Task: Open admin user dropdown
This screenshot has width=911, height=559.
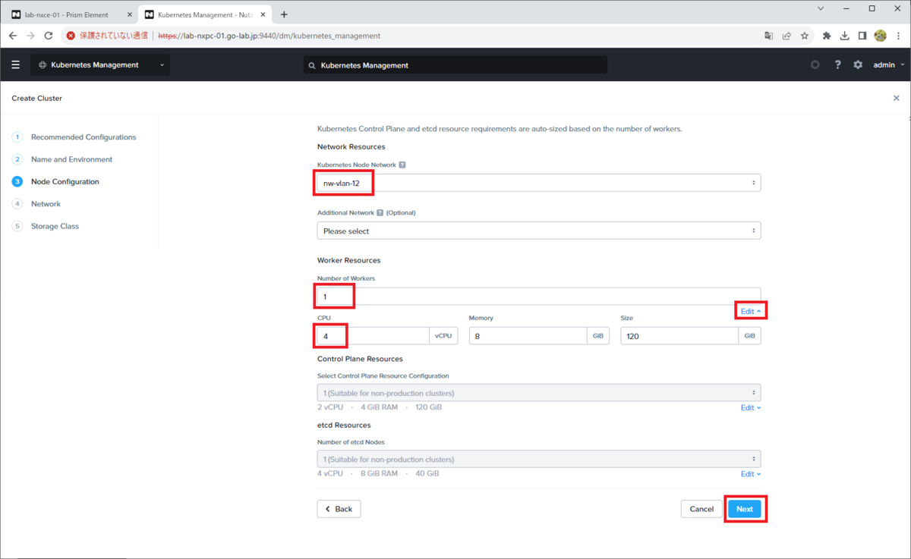Action: click(x=889, y=65)
